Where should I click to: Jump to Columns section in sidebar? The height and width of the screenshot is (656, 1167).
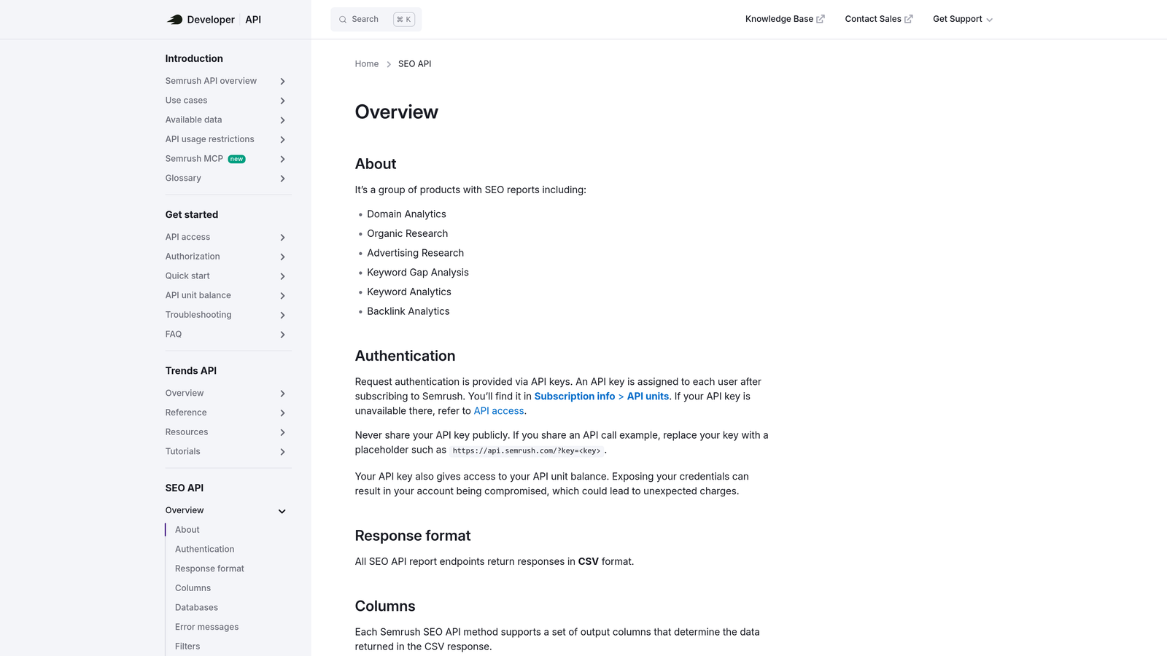coord(193,588)
